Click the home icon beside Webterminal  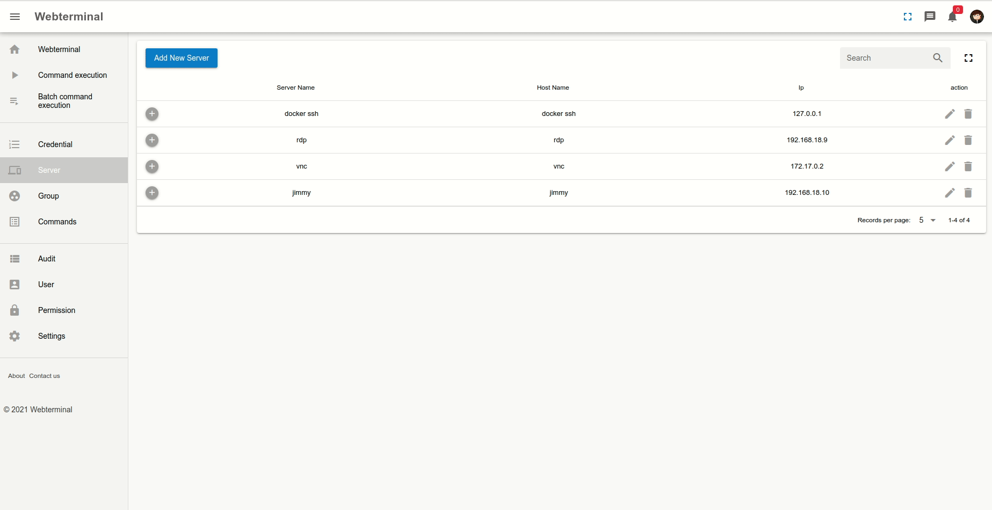[x=15, y=49]
